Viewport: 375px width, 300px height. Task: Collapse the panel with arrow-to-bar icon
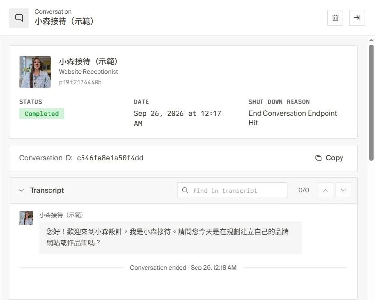point(357,17)
